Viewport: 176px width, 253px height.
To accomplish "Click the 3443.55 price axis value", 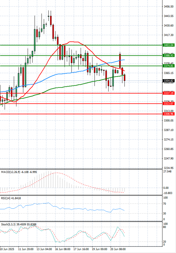I will coord(169,16).
